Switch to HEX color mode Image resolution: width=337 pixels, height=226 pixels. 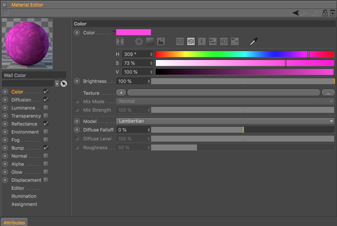(x=224, y=41)
